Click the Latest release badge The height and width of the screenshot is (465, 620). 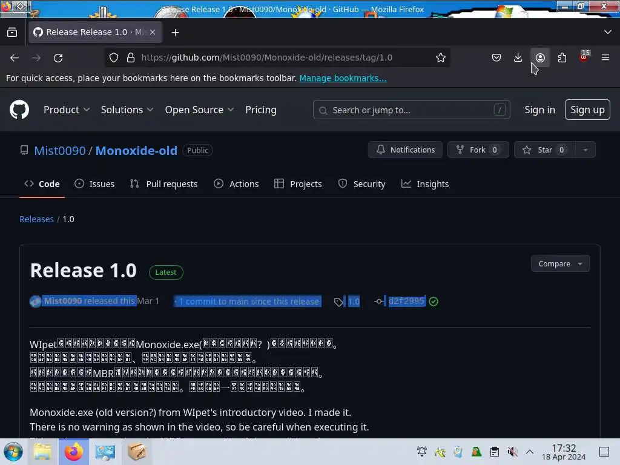pos(166,272)
